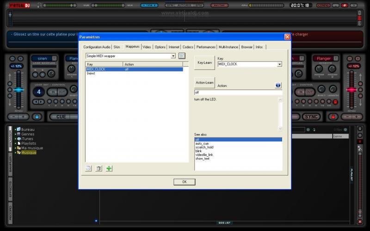Click the Musique folder icon
Viewport: 370px width, 231px height.
tap(19, 152)
